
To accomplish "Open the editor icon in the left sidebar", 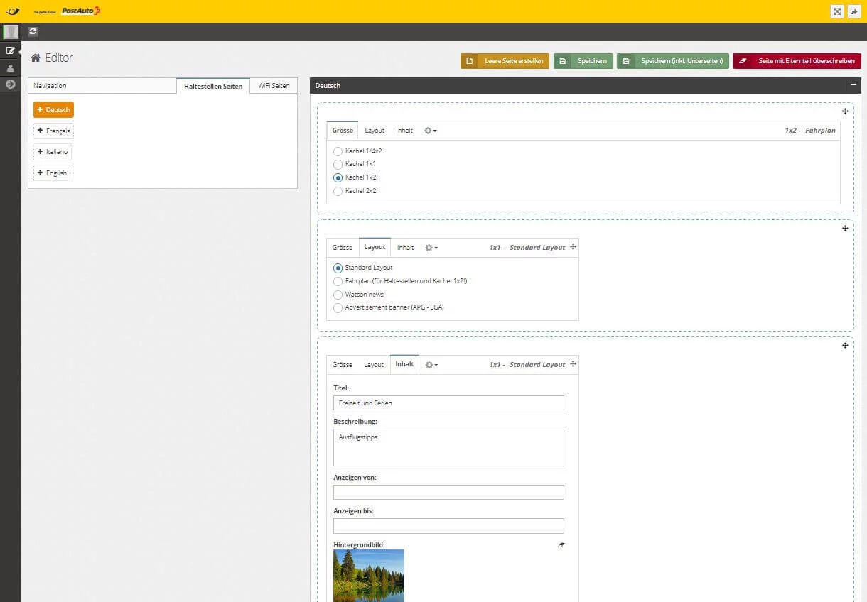I will click(x=11, y=50).
